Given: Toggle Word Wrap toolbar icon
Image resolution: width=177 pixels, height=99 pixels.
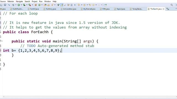Looking at the screenshot, I should click(65, 5).
